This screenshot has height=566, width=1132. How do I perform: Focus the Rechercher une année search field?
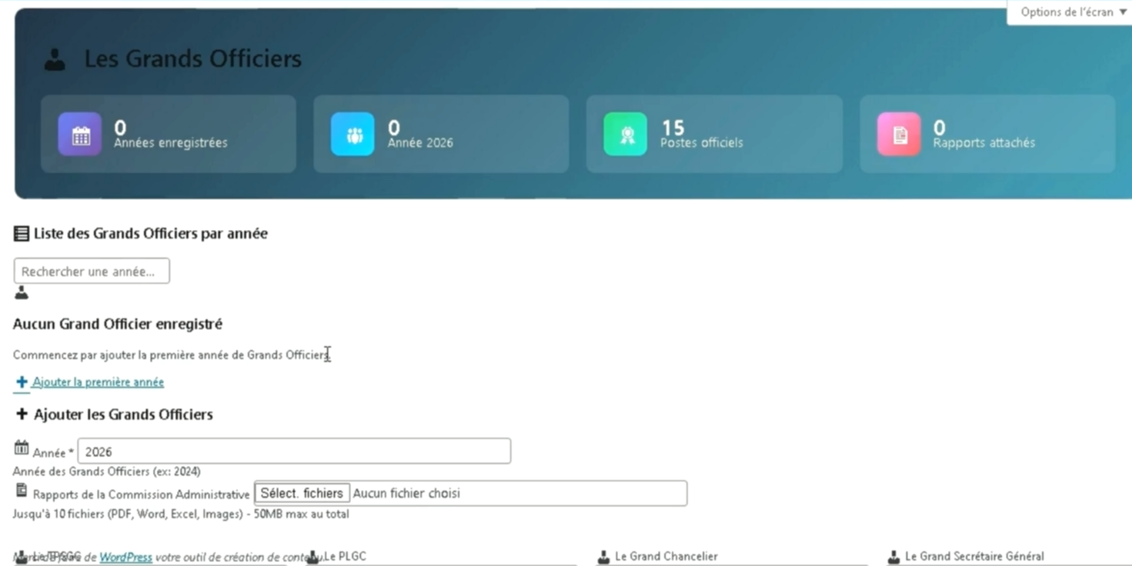[x=92, y=271]
